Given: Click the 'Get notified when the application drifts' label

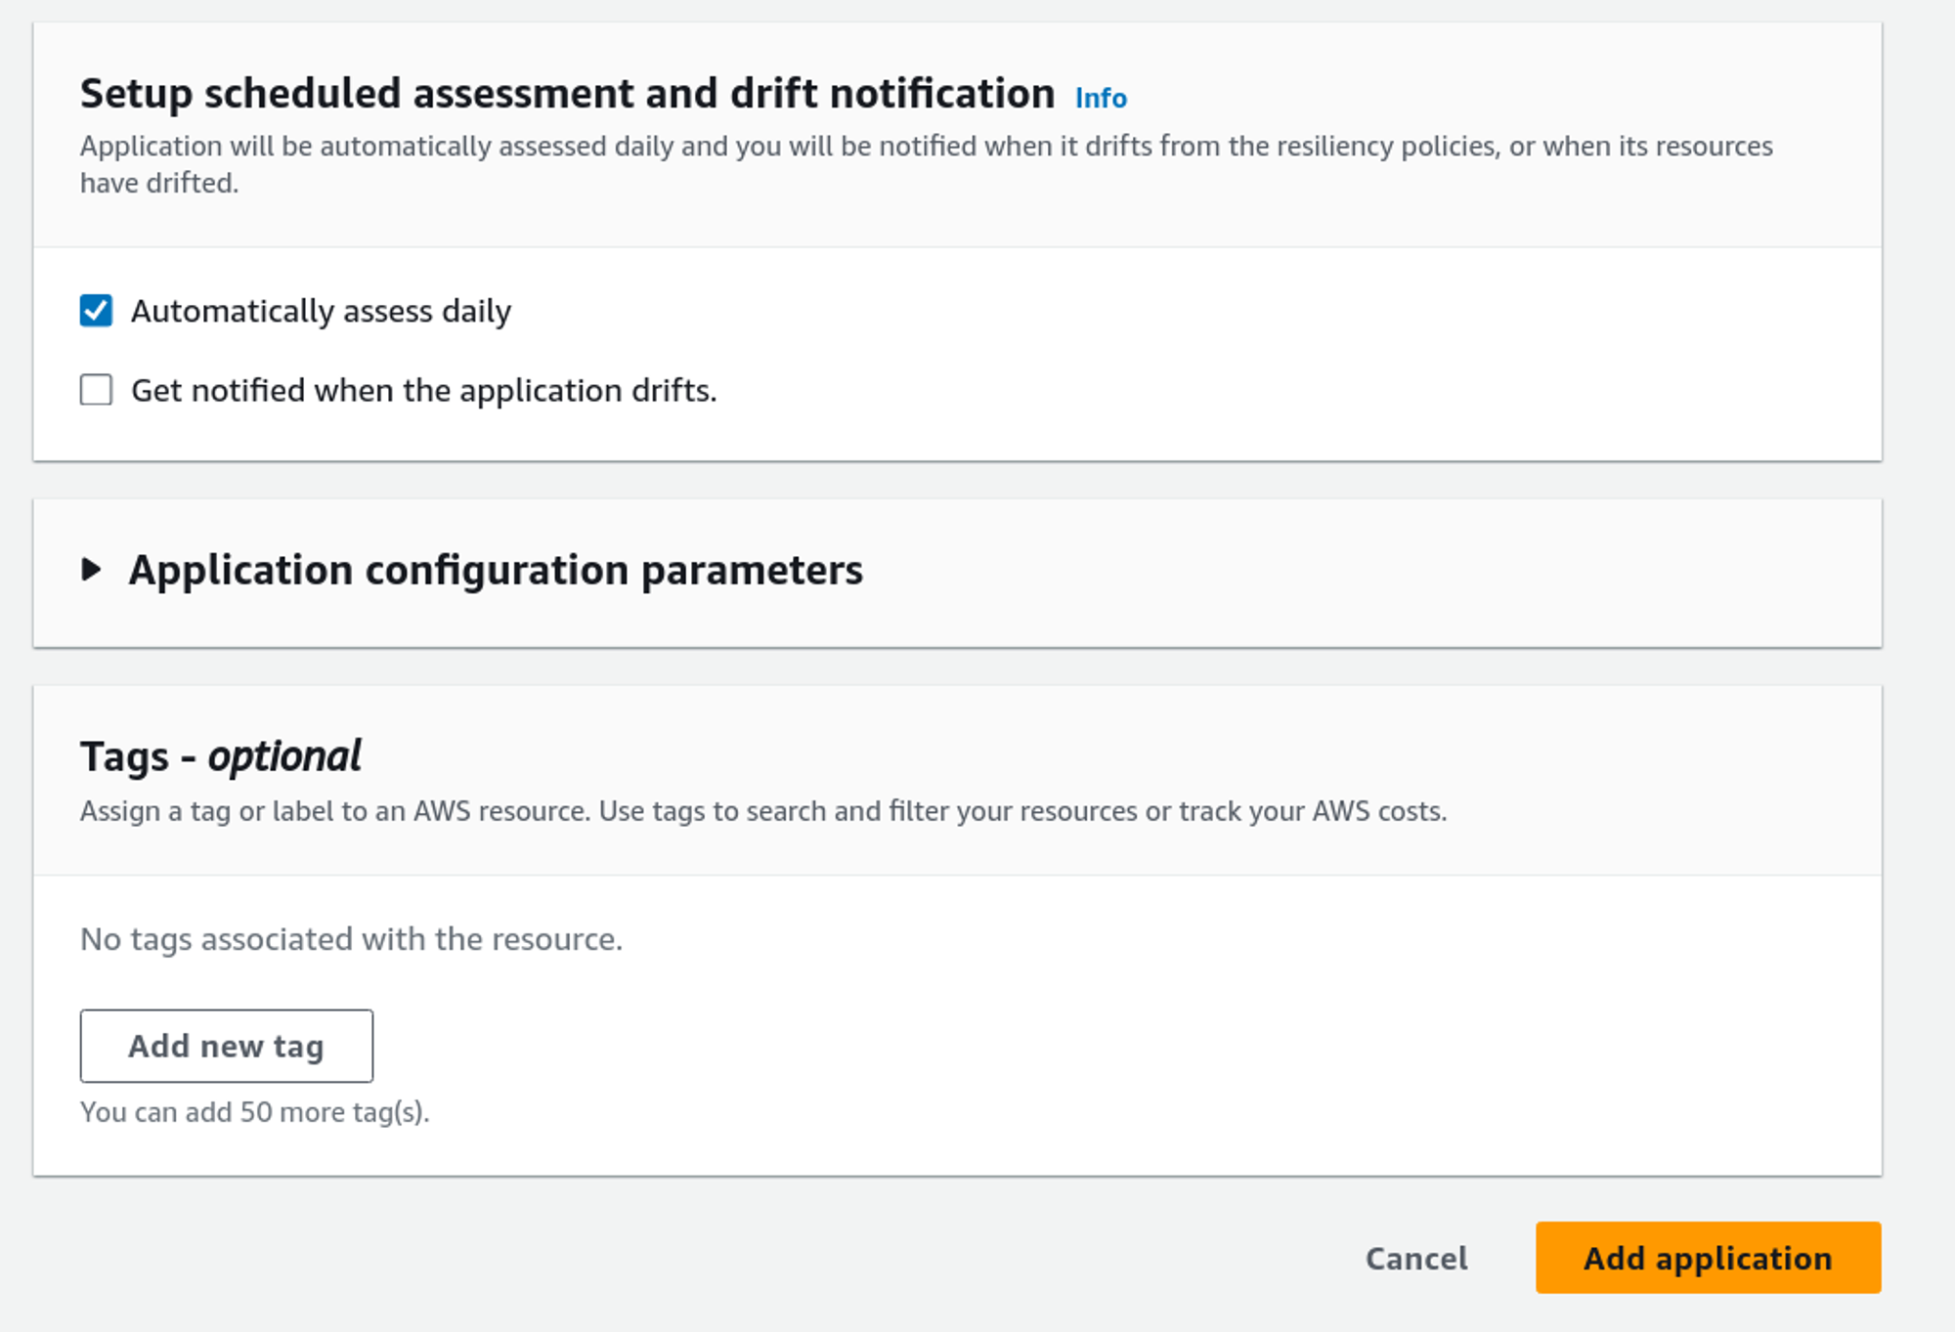Looking at the screenshot, I should point(423,390).
